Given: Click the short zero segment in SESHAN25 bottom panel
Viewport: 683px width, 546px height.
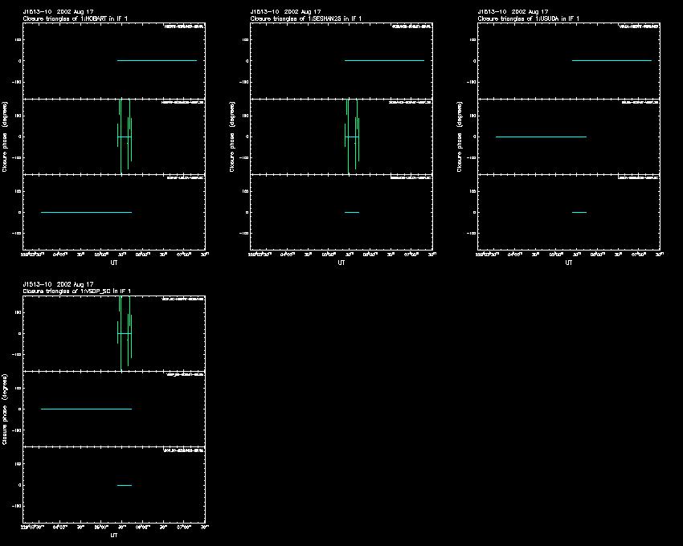Looking at the screenshot, I should point(352,213).
